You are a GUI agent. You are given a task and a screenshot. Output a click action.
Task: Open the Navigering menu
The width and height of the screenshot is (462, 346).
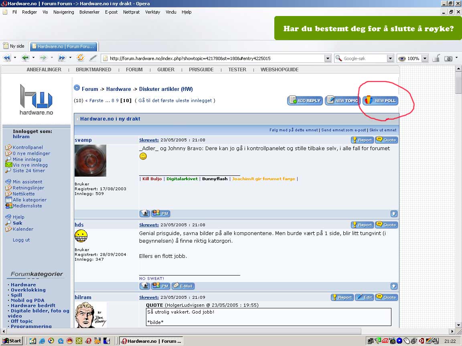[64, 12]
